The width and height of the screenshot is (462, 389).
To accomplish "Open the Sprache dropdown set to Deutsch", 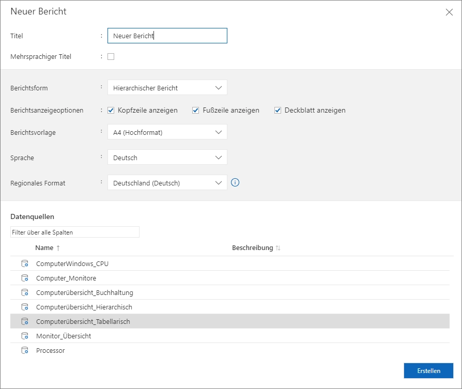I will click(x=167, y=158).
